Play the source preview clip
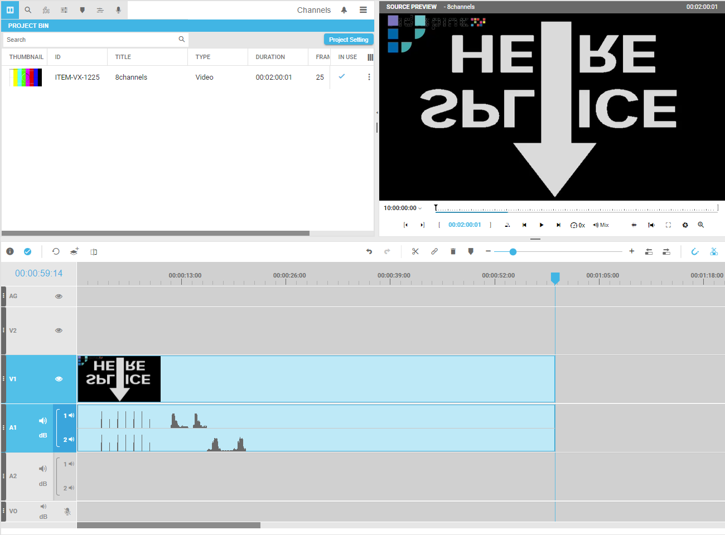Screen dimensions: 725x535 coord(541,225)
